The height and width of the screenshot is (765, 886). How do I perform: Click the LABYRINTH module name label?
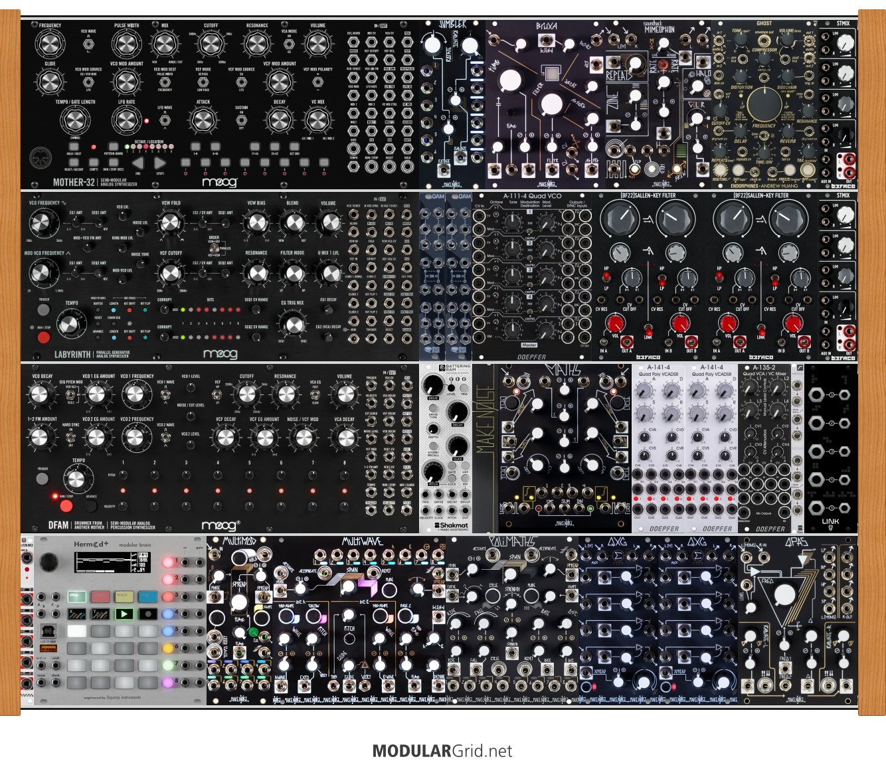coord(72,355)
